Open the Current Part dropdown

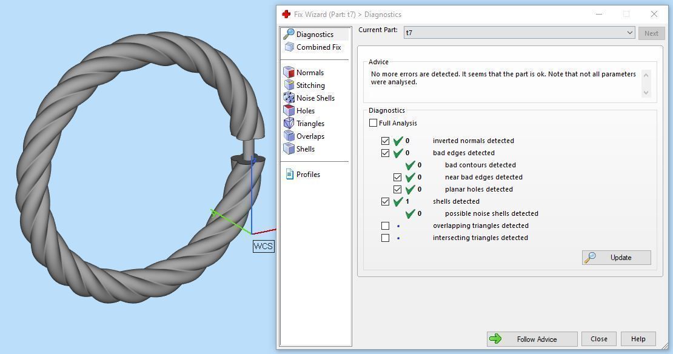tap(519, 33)
